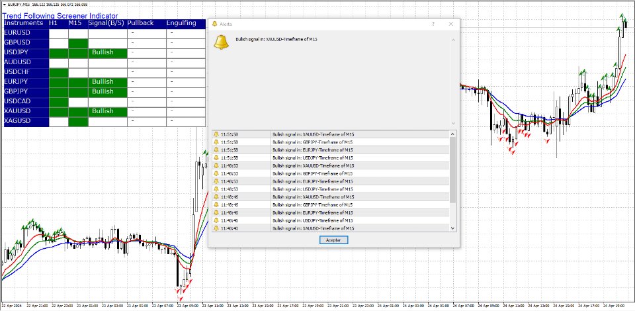Open the EURJPY,M15 chart dropdown triangle
The image size is (635, 311).
point(4,5)
